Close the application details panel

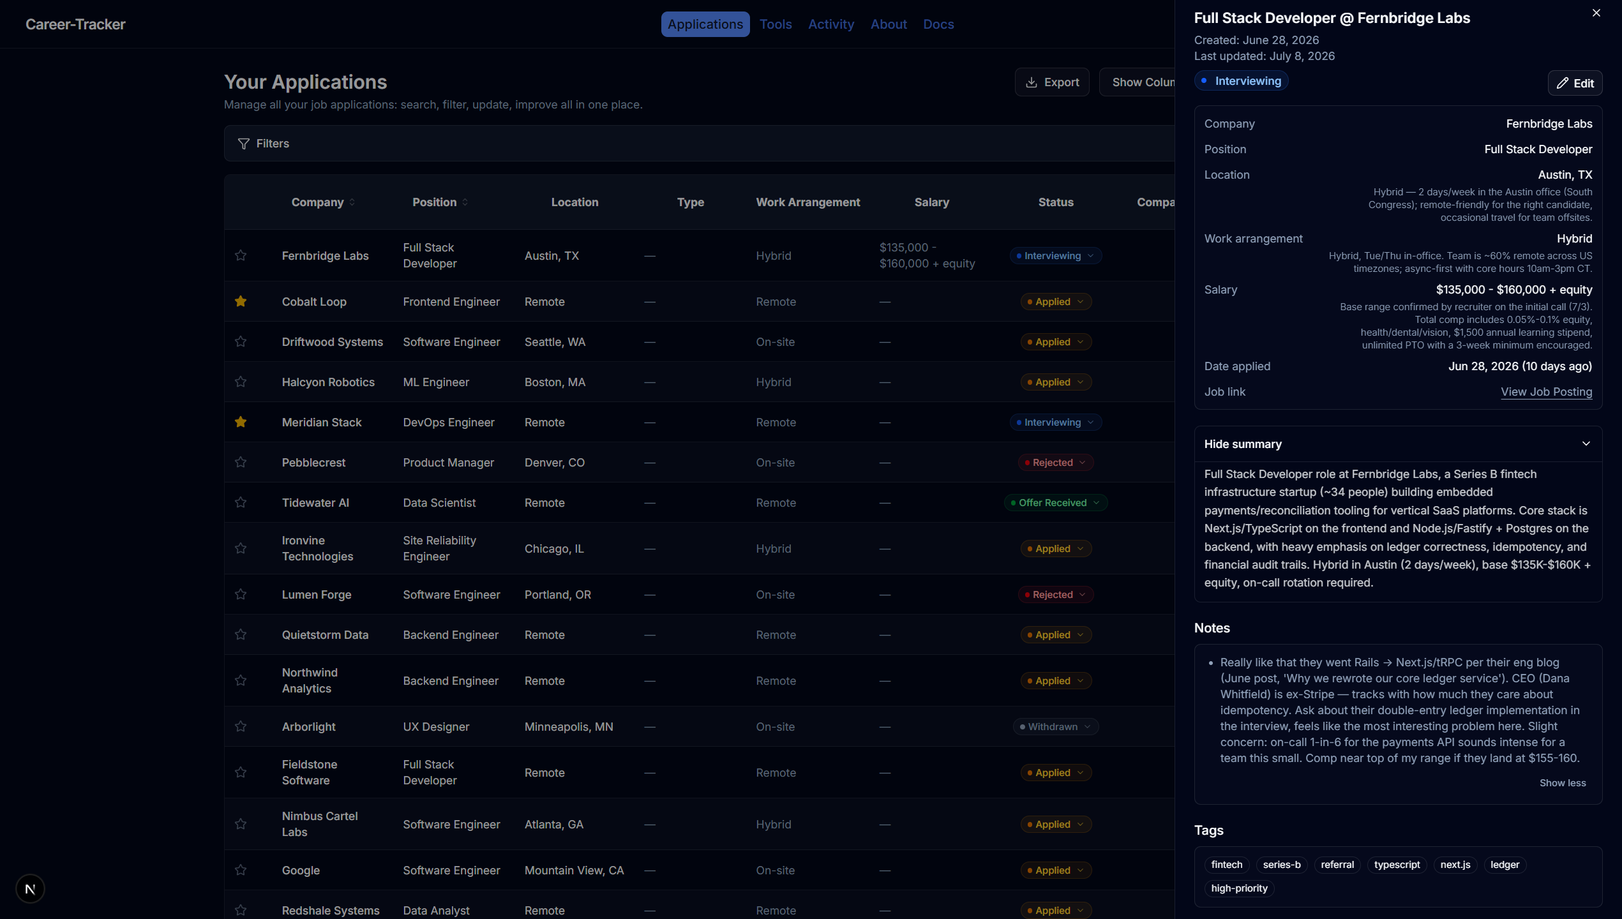click(x=1596, y=13)
